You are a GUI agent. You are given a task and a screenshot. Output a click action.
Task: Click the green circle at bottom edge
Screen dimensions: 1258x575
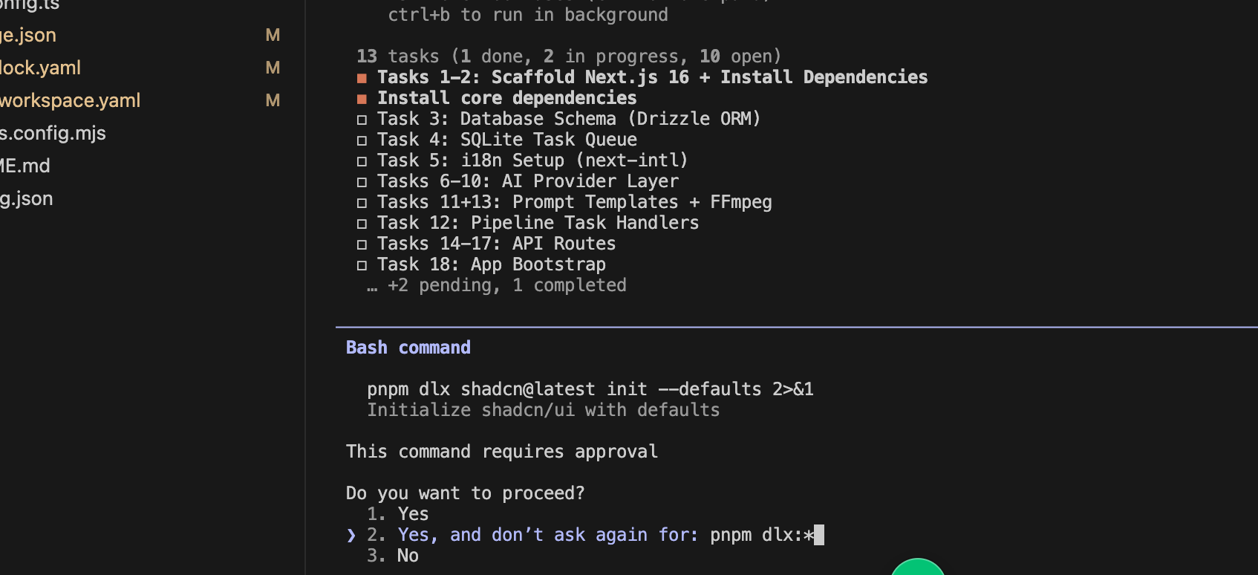917,568
